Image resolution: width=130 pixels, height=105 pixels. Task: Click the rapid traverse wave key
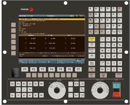click(x=24, y=90)
